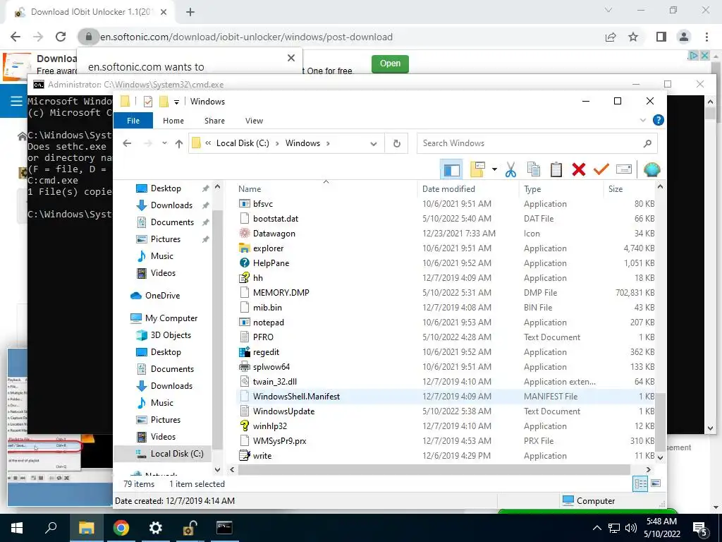Go back in Explorer navigation
The height and width of the screenshot is (542, 722).
click(x=127, y=143)
